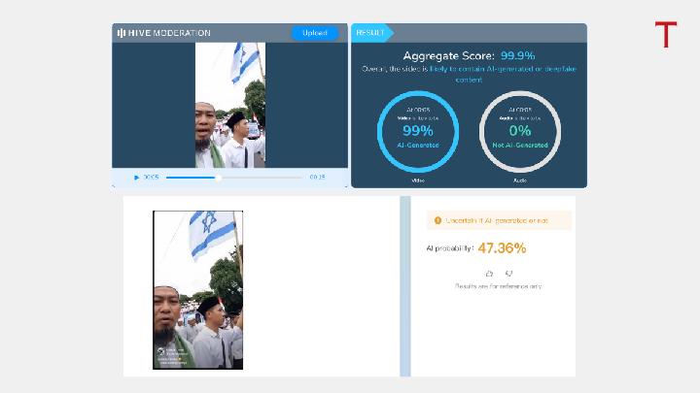The height and width of the screenshot is (393, 700).
Task: Click the thumbs up feedback icon
Action: (x=489, y=274)
